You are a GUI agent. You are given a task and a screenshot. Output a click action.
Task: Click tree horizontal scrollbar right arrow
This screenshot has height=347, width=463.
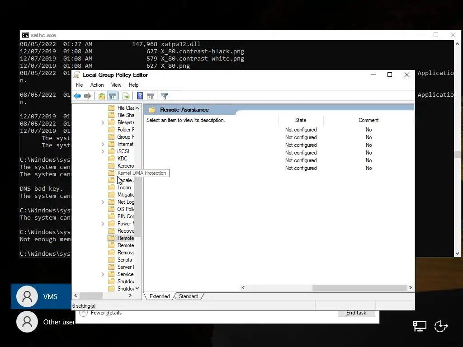(130, 295)
